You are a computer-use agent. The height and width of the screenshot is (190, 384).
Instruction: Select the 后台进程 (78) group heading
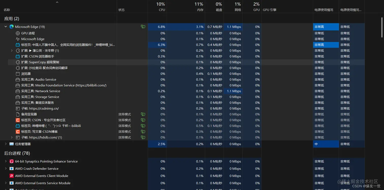[17, 153]
